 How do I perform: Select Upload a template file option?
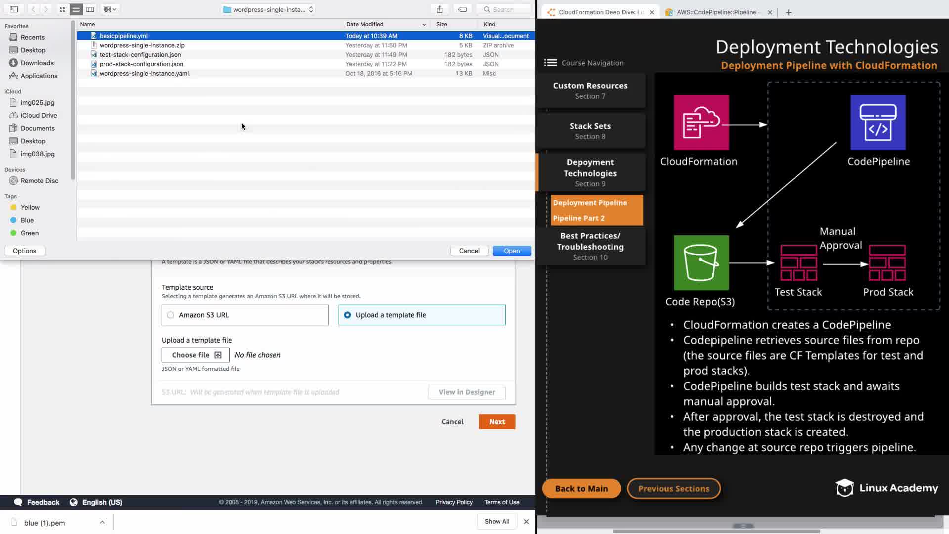(347, 315)
